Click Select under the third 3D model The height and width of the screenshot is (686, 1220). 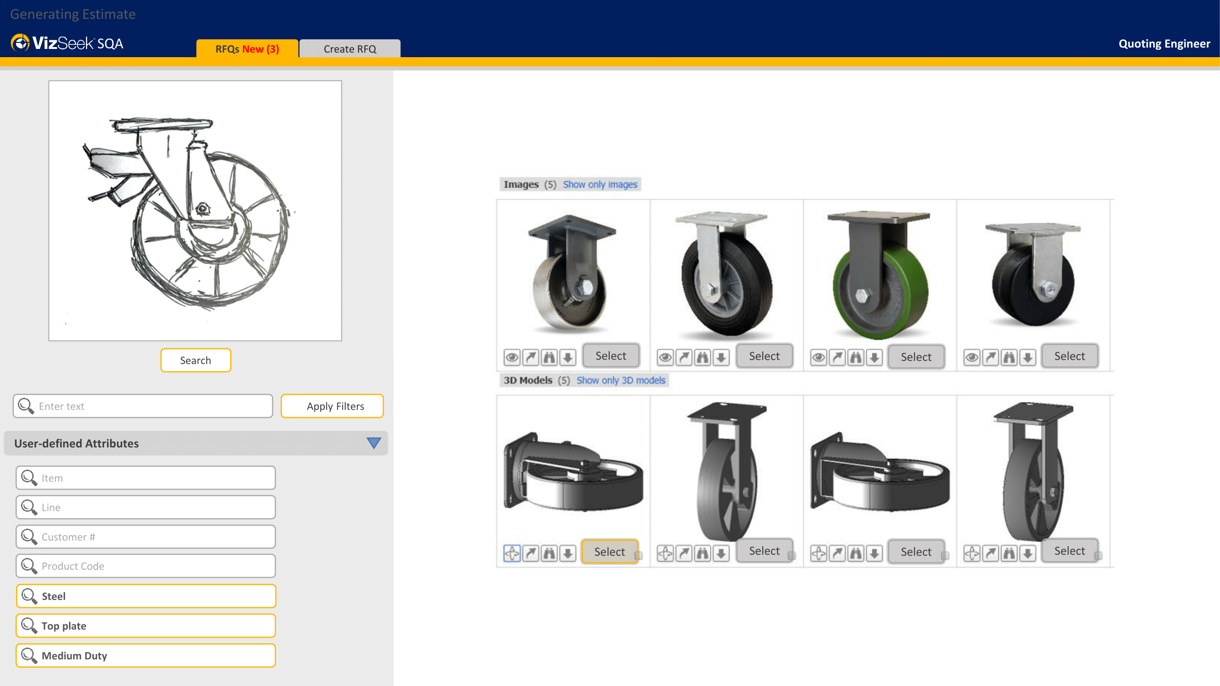pyautogui.click(x=916, y=552)
